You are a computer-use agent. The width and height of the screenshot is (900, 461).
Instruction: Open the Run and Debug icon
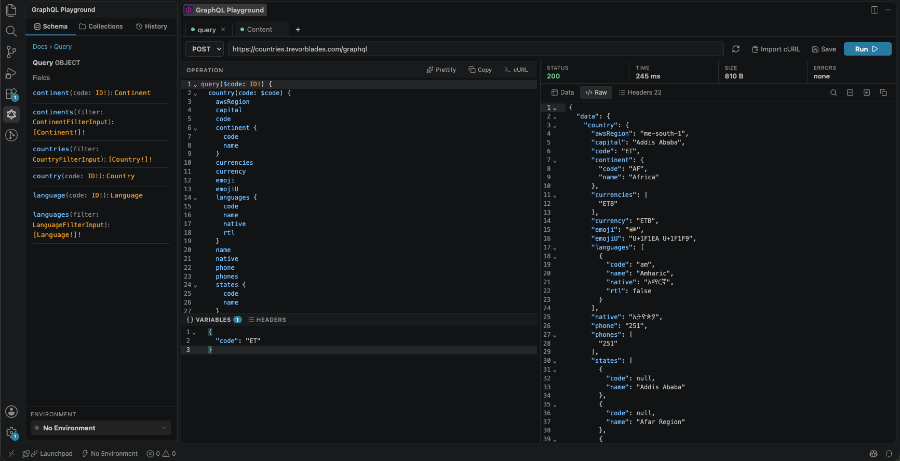point(11,73)
